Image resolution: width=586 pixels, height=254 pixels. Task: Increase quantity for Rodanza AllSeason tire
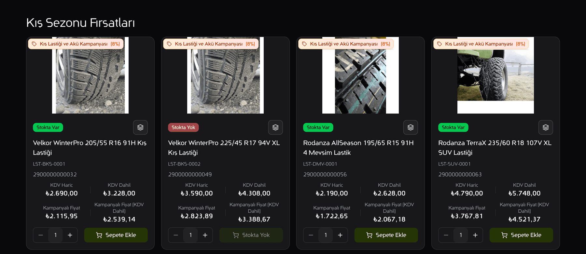pos(340,235)
